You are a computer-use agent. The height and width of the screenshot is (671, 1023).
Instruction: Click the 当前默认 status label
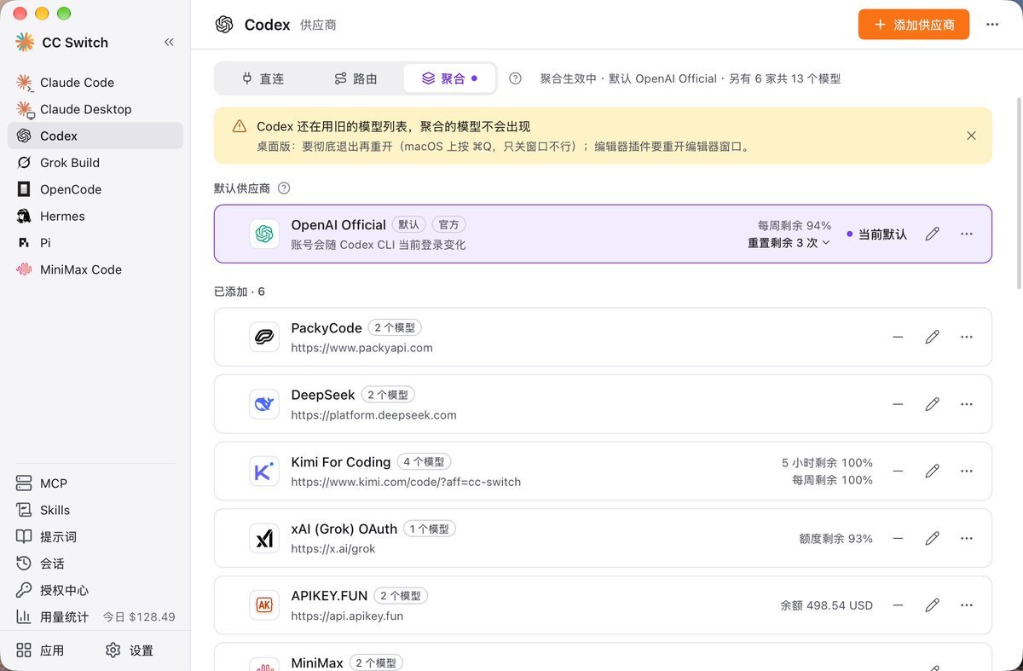pos(876,234)
